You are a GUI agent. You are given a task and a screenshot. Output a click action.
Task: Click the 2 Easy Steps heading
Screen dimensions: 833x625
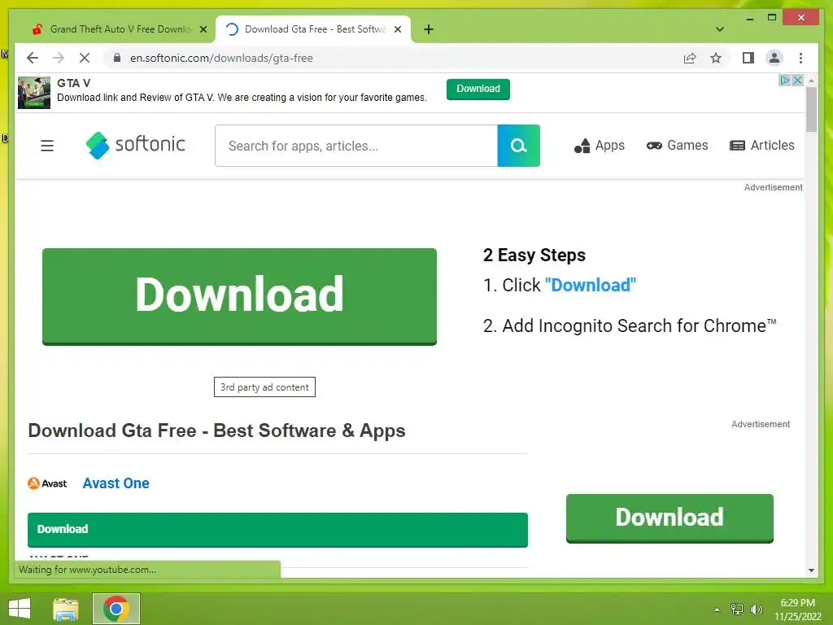(534, 255)
